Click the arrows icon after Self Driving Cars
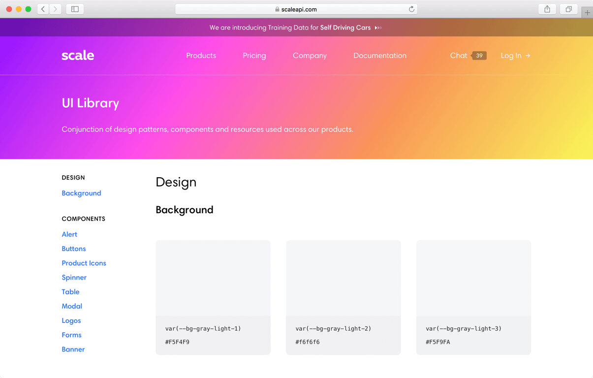593x378 pixels. 378,28
